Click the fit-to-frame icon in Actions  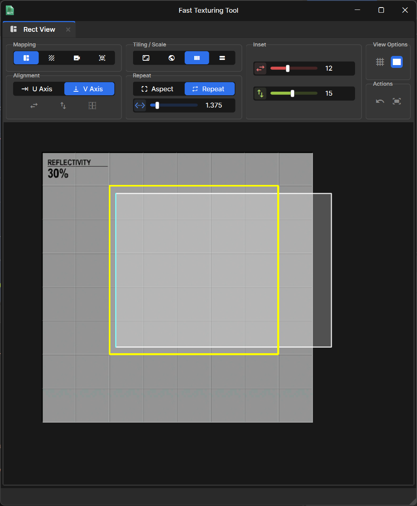[x=396, y=101]
